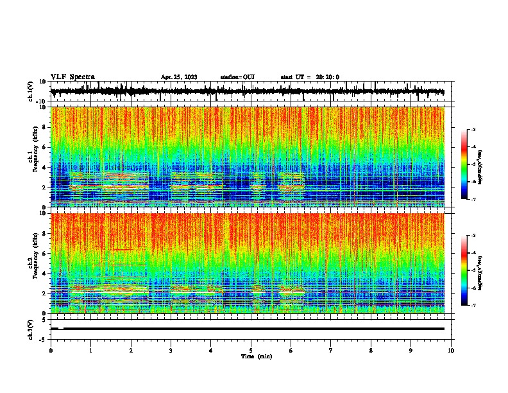Click the "-7" tick on ch.2 colorbar
The image size is (508, 393).
pyautogui.click(x=473, y=305)
